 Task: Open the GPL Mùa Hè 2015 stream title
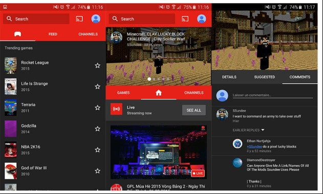[166, 186]
